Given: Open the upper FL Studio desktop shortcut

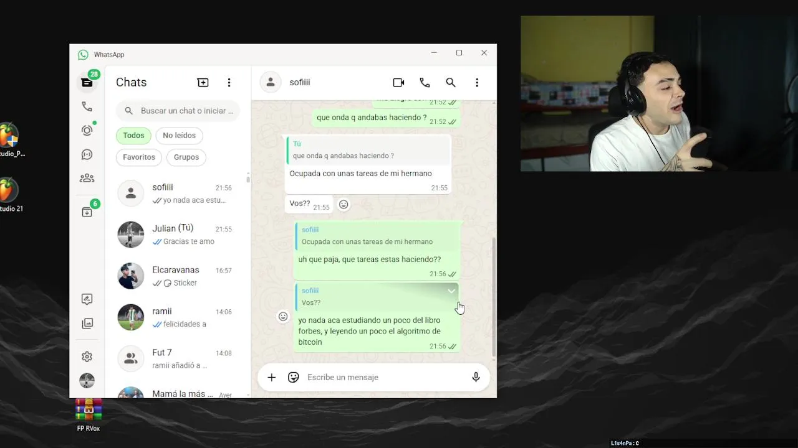Looking at the screenshot, I should coord(11,141).
